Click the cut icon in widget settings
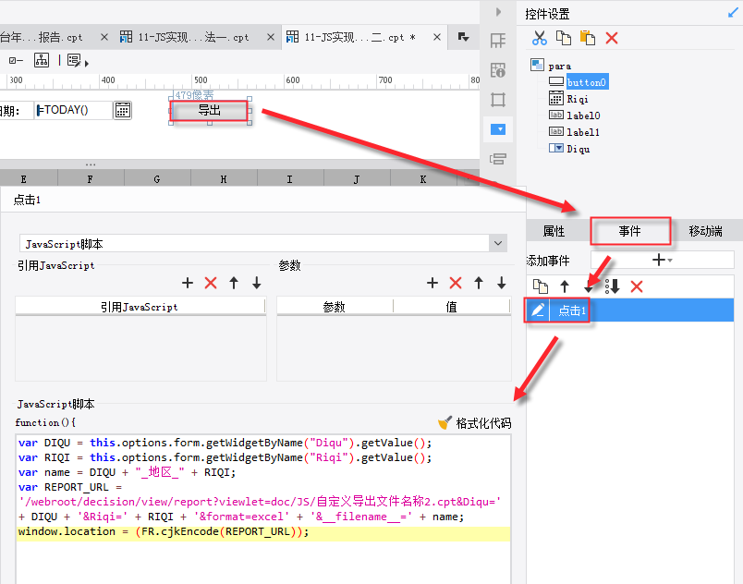Image resolution: width=743 pixels, height=584 pixels. 540,38
